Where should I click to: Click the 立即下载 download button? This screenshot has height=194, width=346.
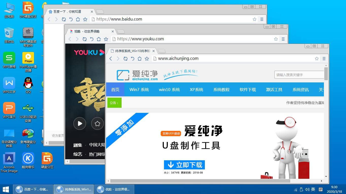(184, 165)
